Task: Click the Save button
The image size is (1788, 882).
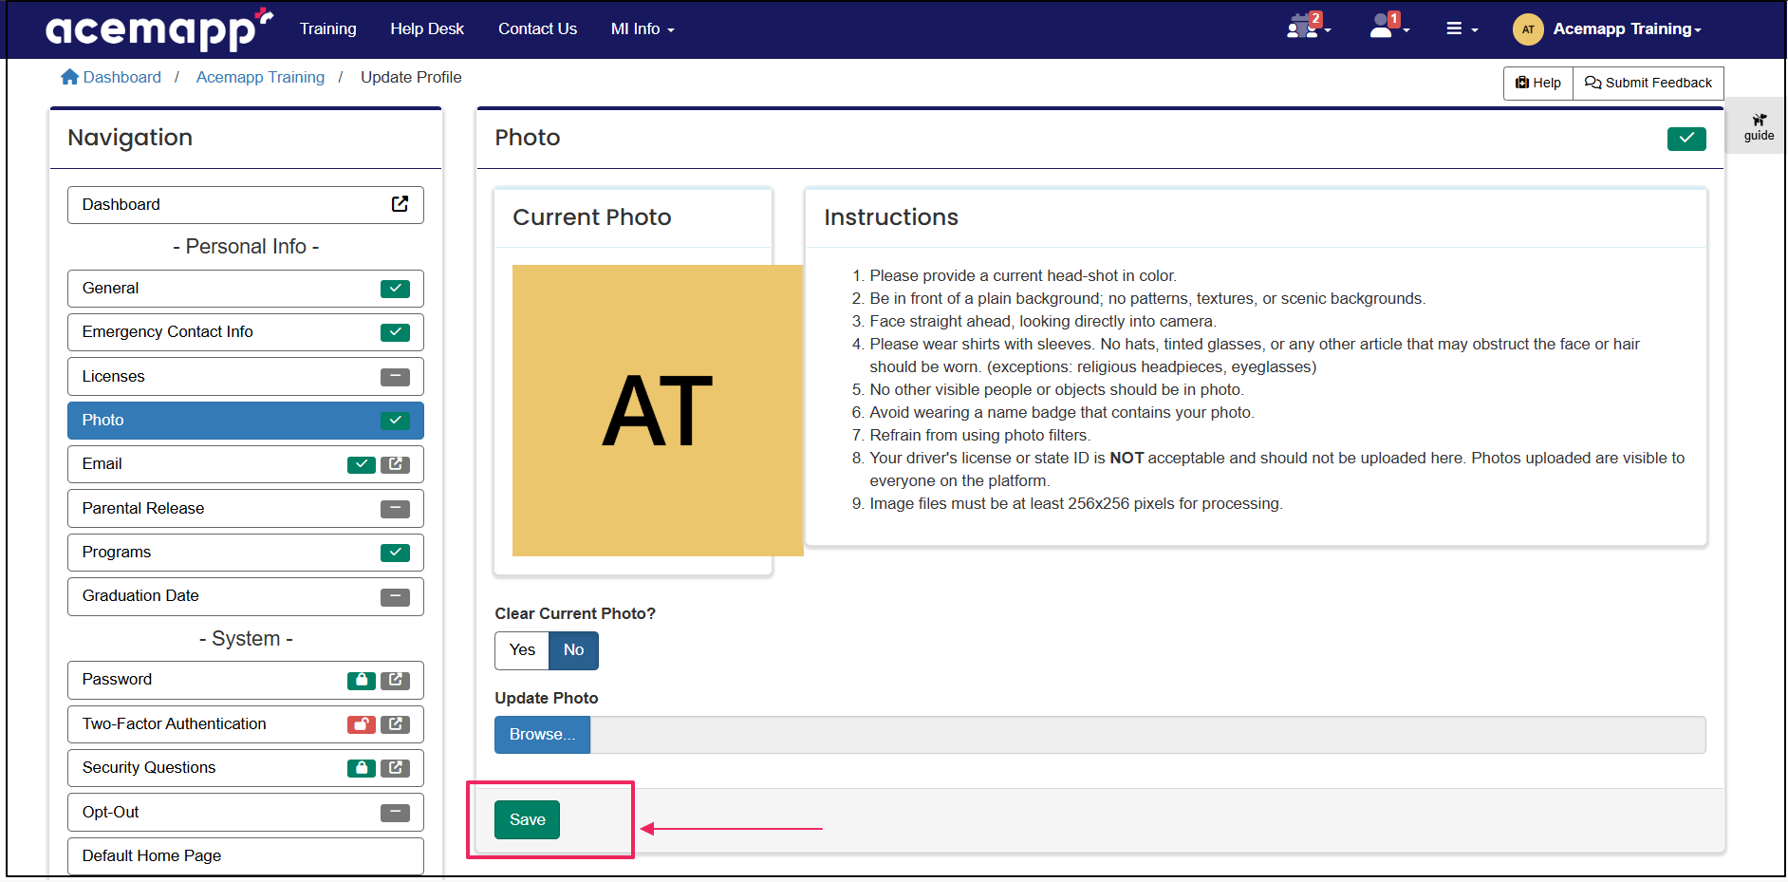Action: tap(527, 819)
